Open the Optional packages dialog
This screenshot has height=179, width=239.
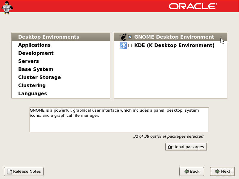tap(186, 147)
